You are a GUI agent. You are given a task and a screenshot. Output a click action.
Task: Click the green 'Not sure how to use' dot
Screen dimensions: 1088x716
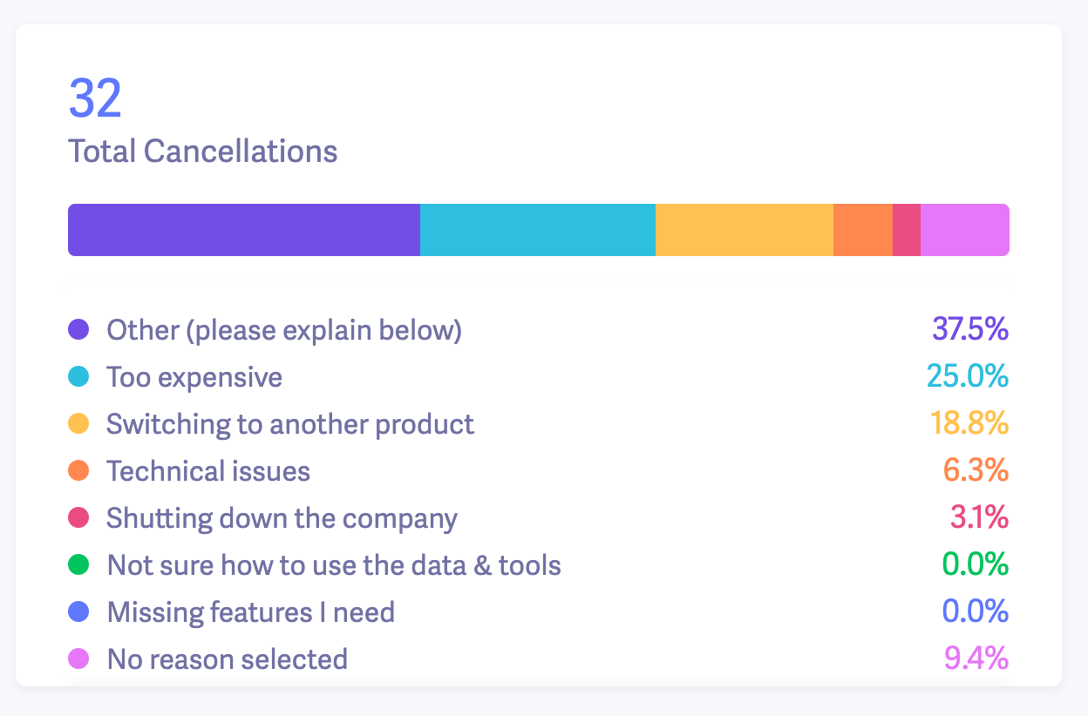(x=78, y=565)
